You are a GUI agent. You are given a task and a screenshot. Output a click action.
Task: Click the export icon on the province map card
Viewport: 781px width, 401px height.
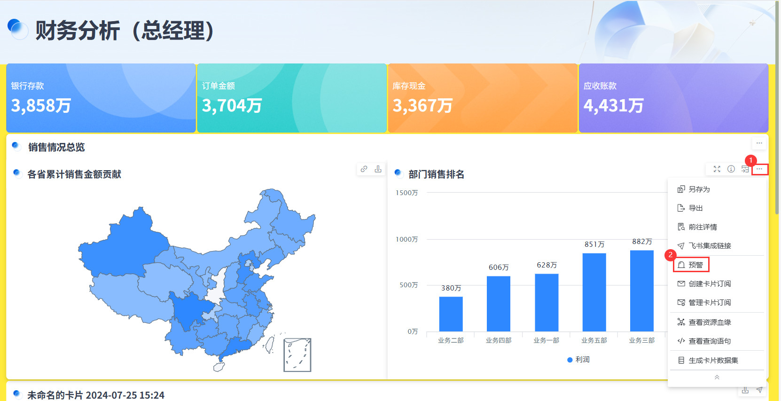[378, 169]
